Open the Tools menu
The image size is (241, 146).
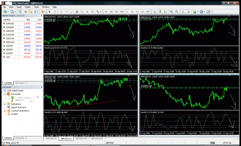(36, 7)
